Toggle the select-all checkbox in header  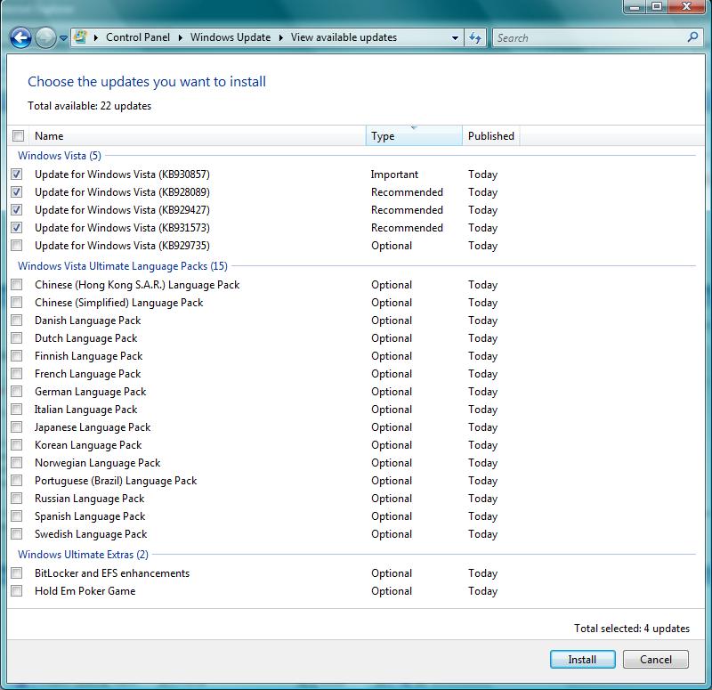[x=18, y=136]
